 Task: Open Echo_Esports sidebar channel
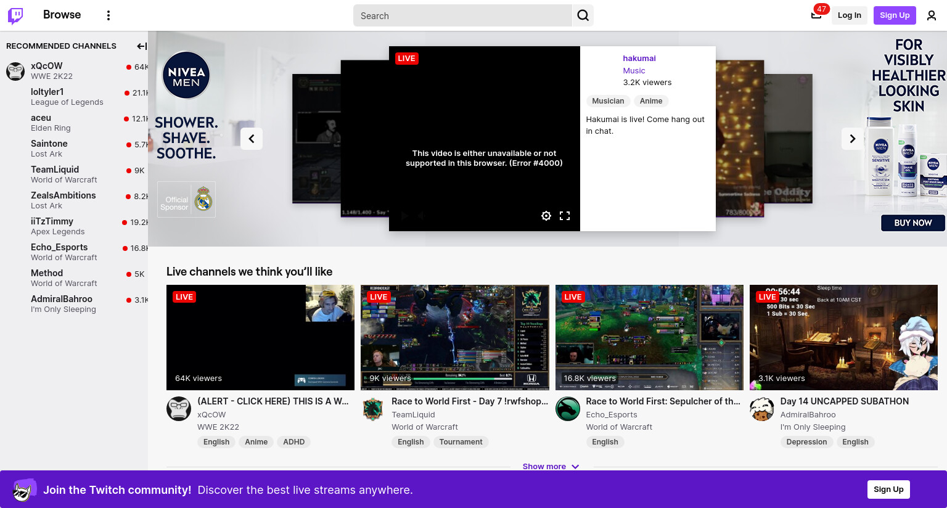tap(74, 252)
